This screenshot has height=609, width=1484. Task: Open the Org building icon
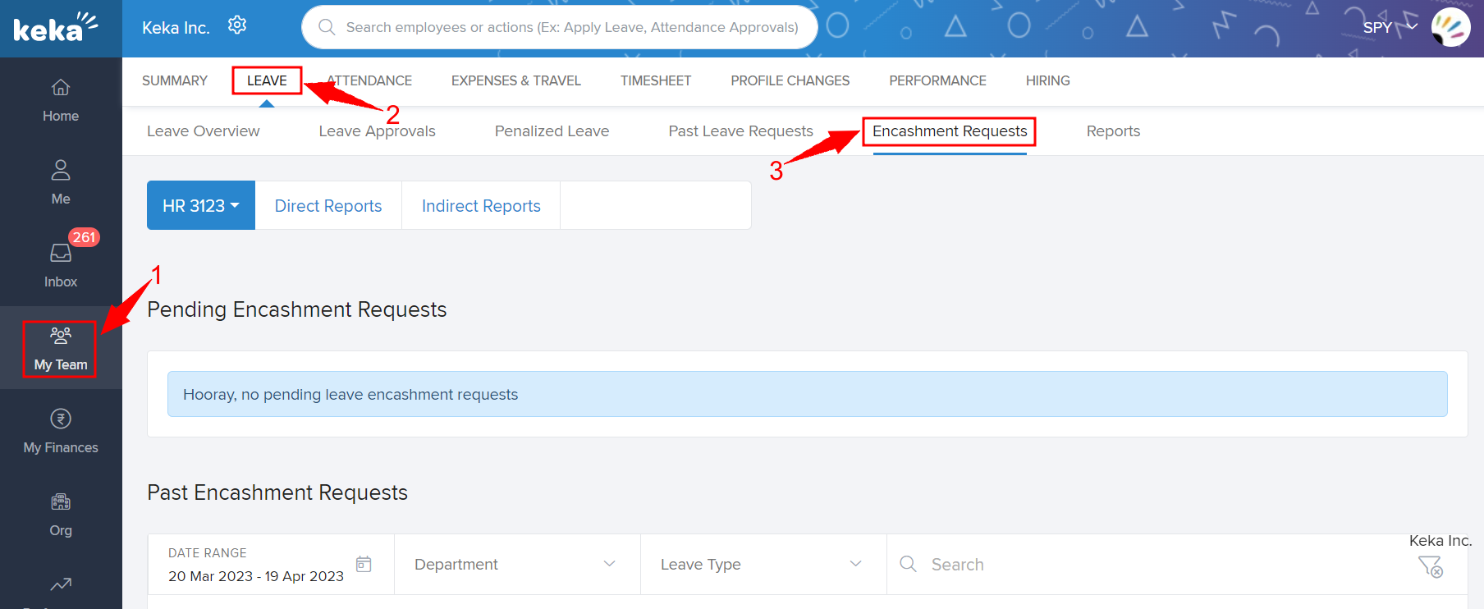(61, 502)
